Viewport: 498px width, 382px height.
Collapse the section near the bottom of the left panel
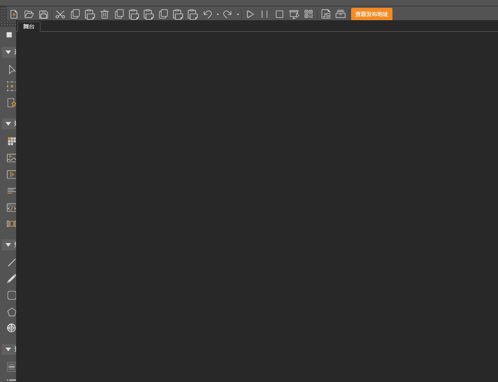tap(9, 349)
